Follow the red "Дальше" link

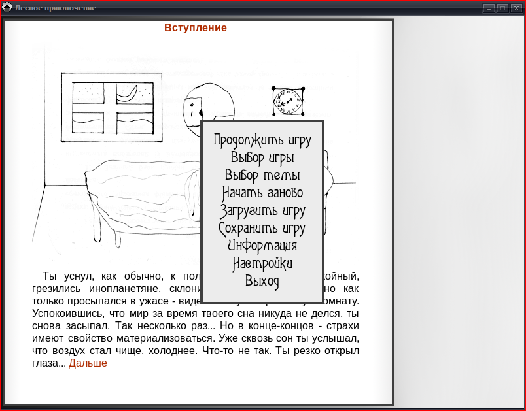(x=88, y=363)
